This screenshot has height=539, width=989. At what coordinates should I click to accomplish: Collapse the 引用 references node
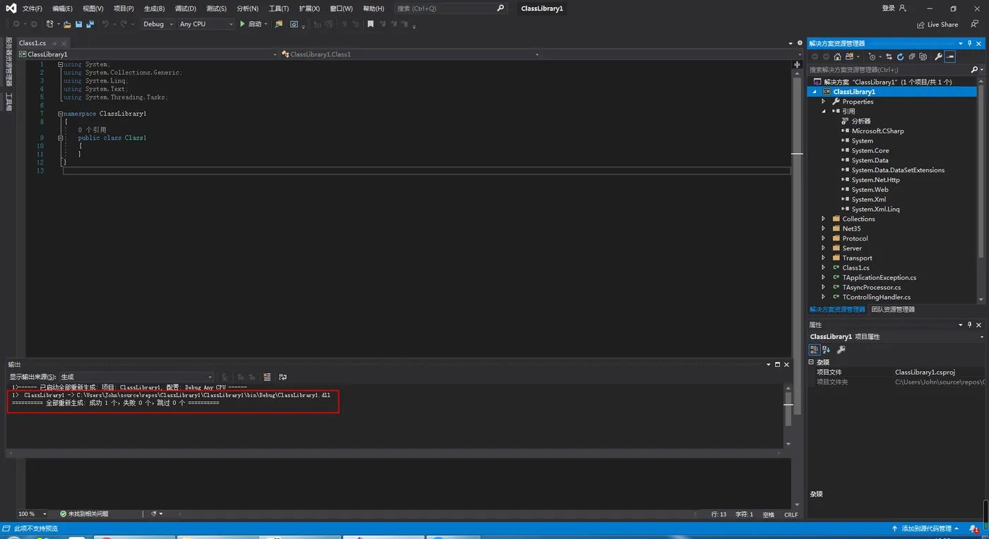click(823, 111)
